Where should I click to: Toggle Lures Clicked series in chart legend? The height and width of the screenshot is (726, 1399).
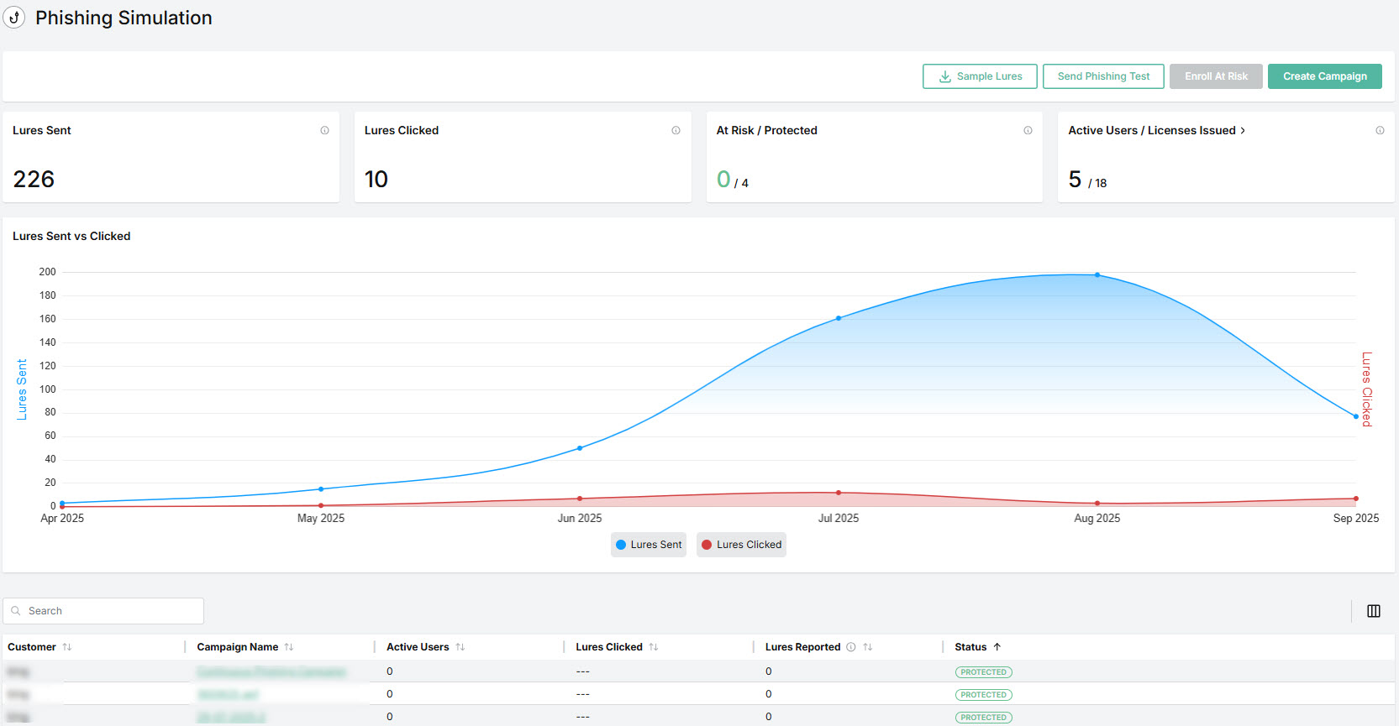[x=741, y=545]
